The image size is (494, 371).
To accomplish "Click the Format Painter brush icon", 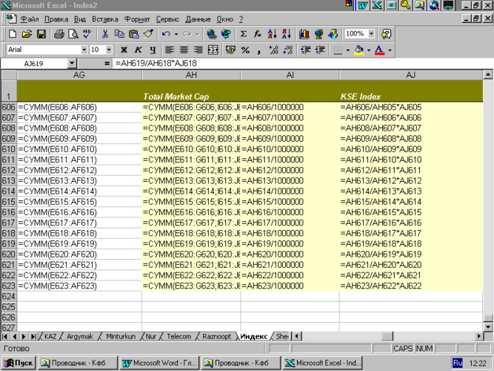I will (x=148, y=34).
